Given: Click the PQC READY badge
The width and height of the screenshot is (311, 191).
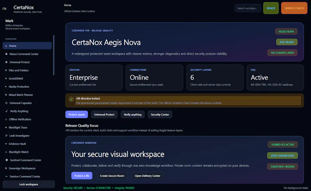Looking at the screenshot, I should click(x=287, y=42).
